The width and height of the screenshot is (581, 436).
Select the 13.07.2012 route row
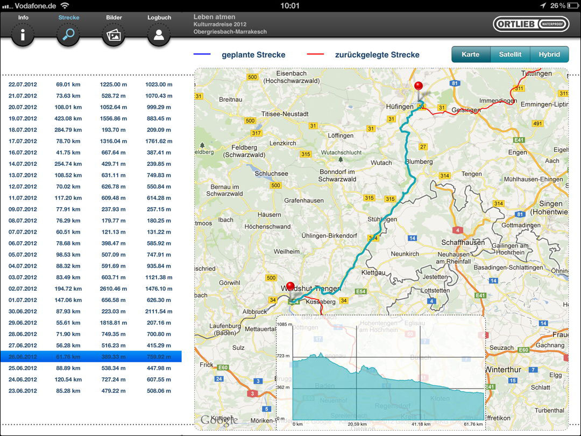tap(91, 175)
